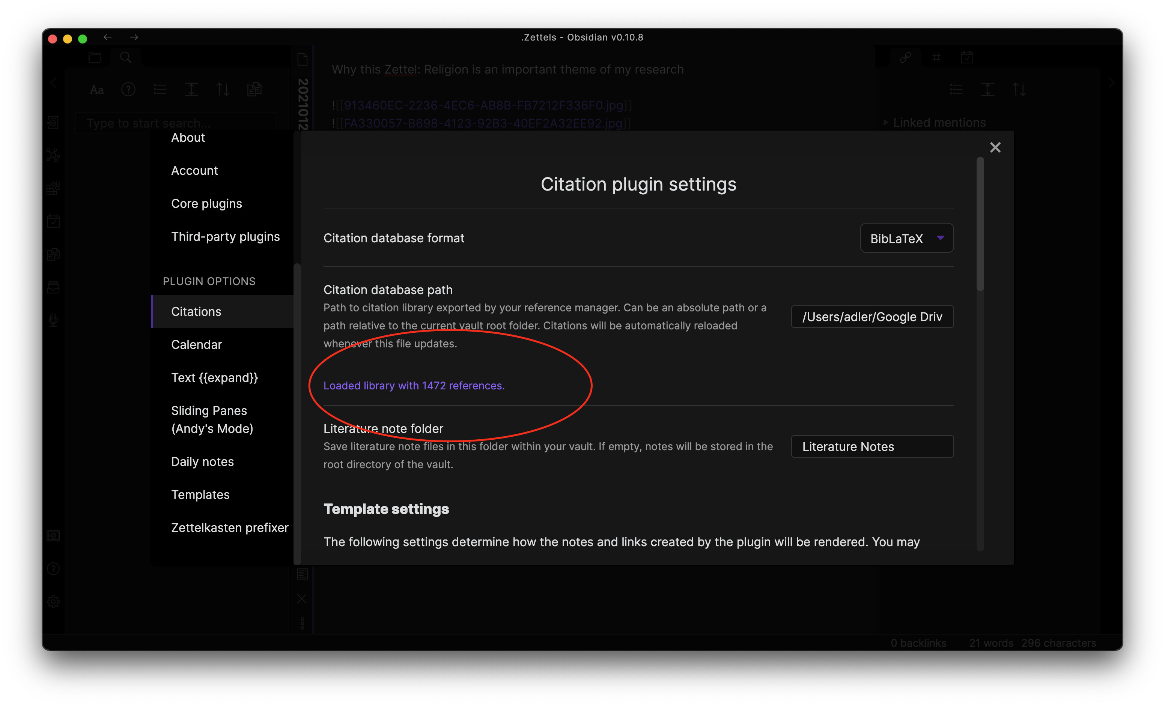The width and height of the screenshot is (1165, 706).
Task: Change search sort order arrows icon
Action: (223, 89)
